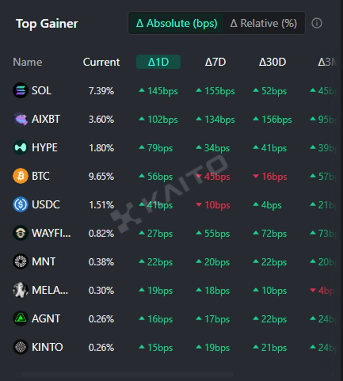343x381 pixels.
Task: Sort by the Δ30D column
Action: point(272,62)
